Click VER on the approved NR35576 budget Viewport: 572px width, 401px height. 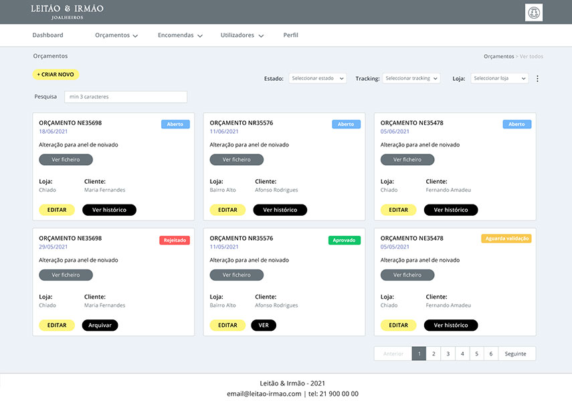click(x=263, y=325)
